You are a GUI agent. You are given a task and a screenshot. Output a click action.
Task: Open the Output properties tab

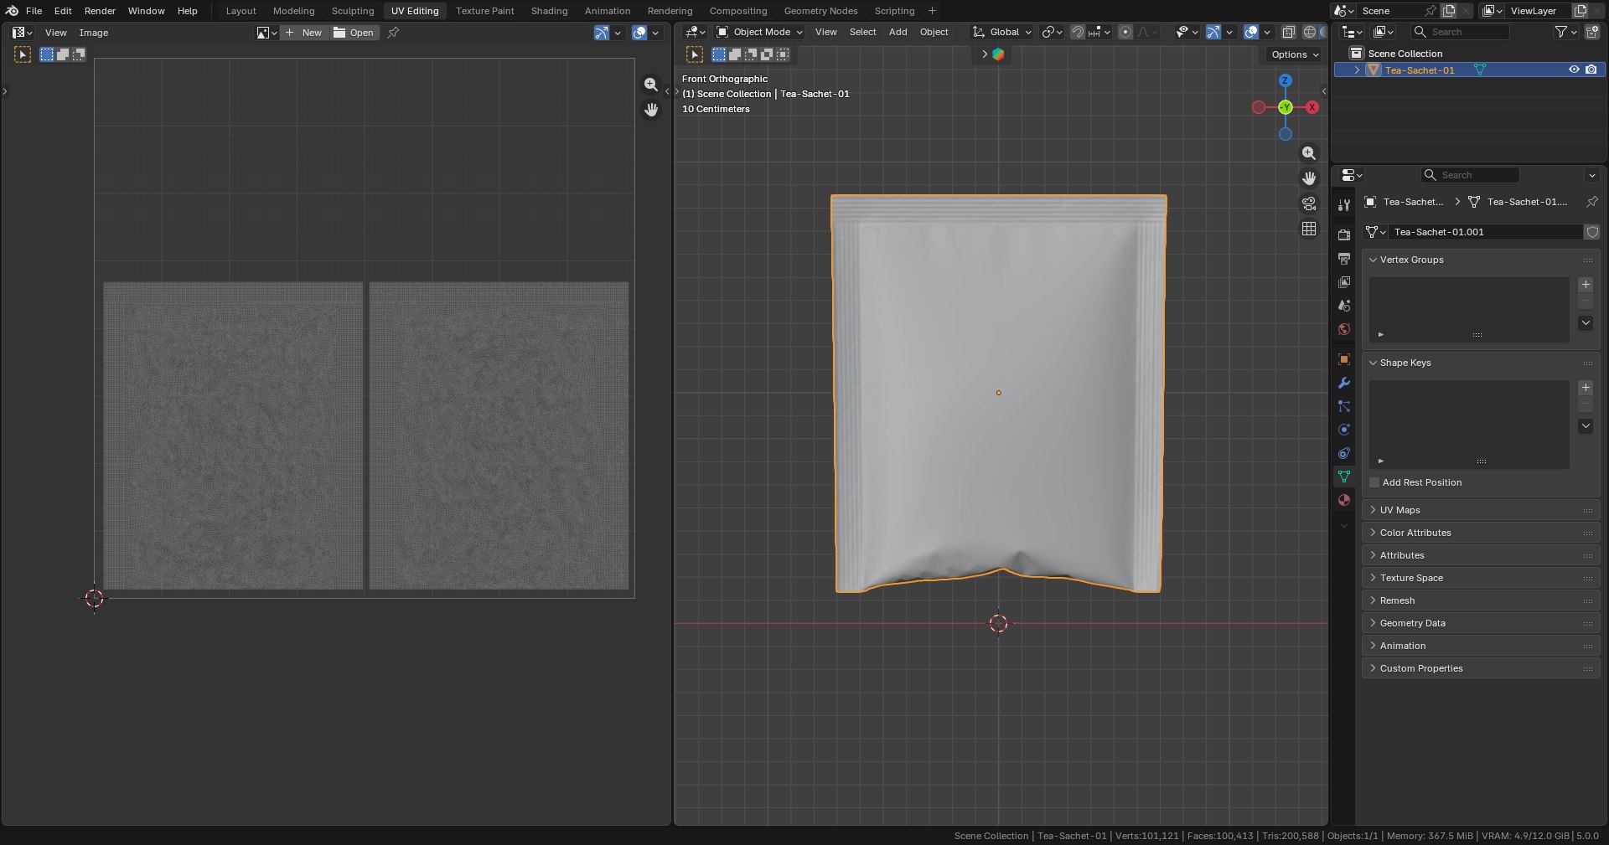pos(1344,258)
